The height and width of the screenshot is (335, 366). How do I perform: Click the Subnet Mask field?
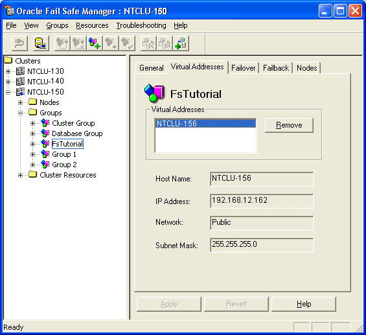click(262, 245)
